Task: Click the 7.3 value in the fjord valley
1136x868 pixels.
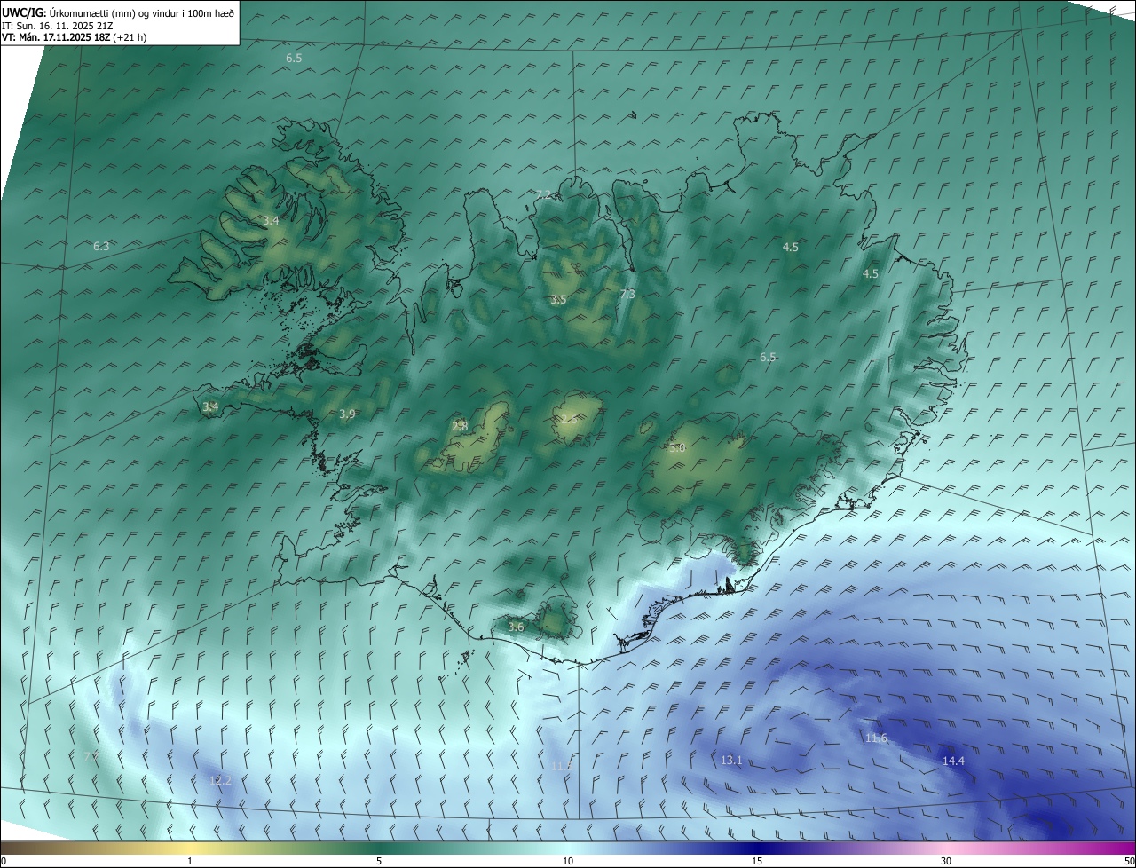Action: point(627,294)
